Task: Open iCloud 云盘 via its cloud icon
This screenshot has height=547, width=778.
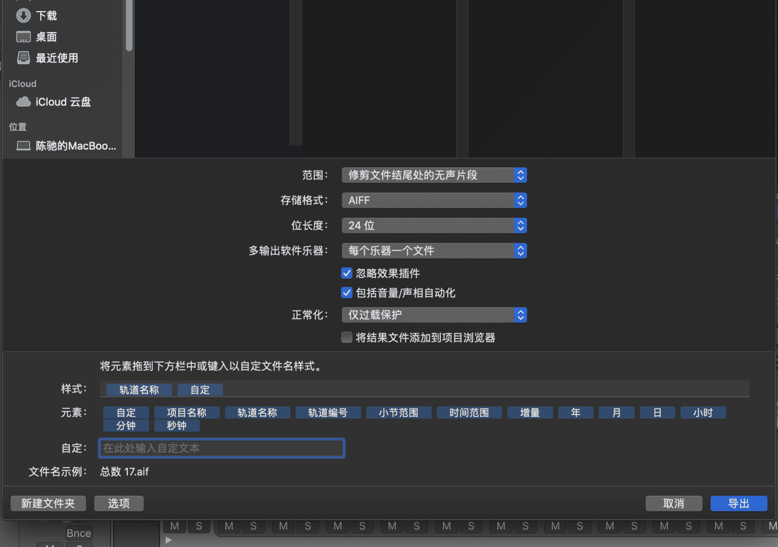Action: [23, 102]
